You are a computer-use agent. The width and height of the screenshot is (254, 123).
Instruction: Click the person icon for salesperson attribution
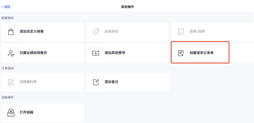coord(11,53)
